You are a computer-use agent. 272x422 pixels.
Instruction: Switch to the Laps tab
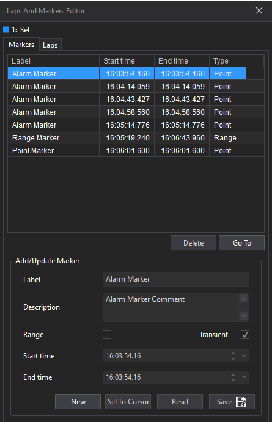[x=50, y=45]
